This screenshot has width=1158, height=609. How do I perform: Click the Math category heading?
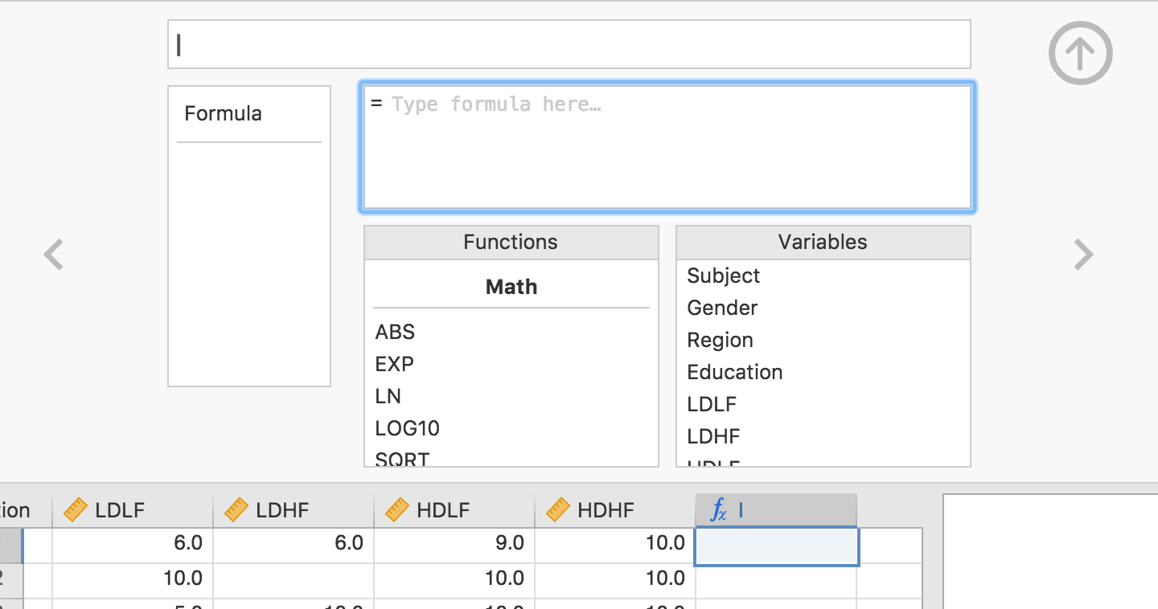coord(511,287)
